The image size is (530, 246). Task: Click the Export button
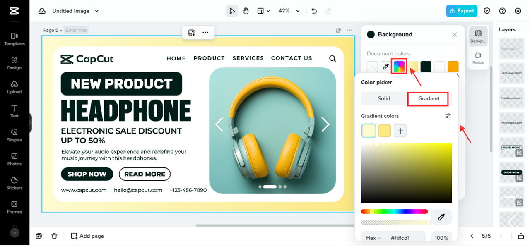tap(462, 11)
